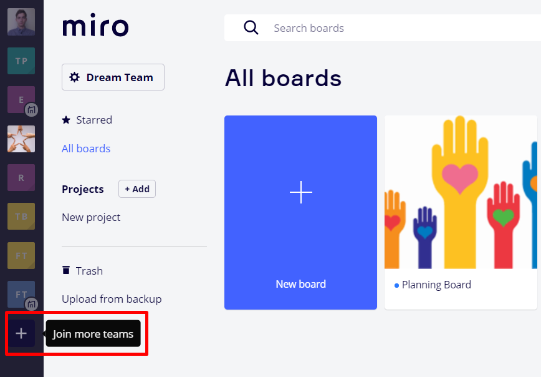Switch to the TP team avatar
This screenshot has width=541, height=377.
21,61
